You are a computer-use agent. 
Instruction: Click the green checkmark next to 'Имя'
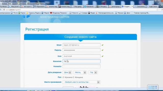point(102,56)
